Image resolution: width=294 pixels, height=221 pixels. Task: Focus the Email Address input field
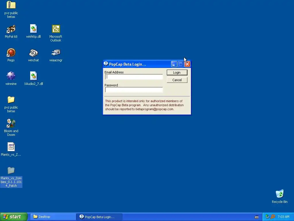point(134,77)
